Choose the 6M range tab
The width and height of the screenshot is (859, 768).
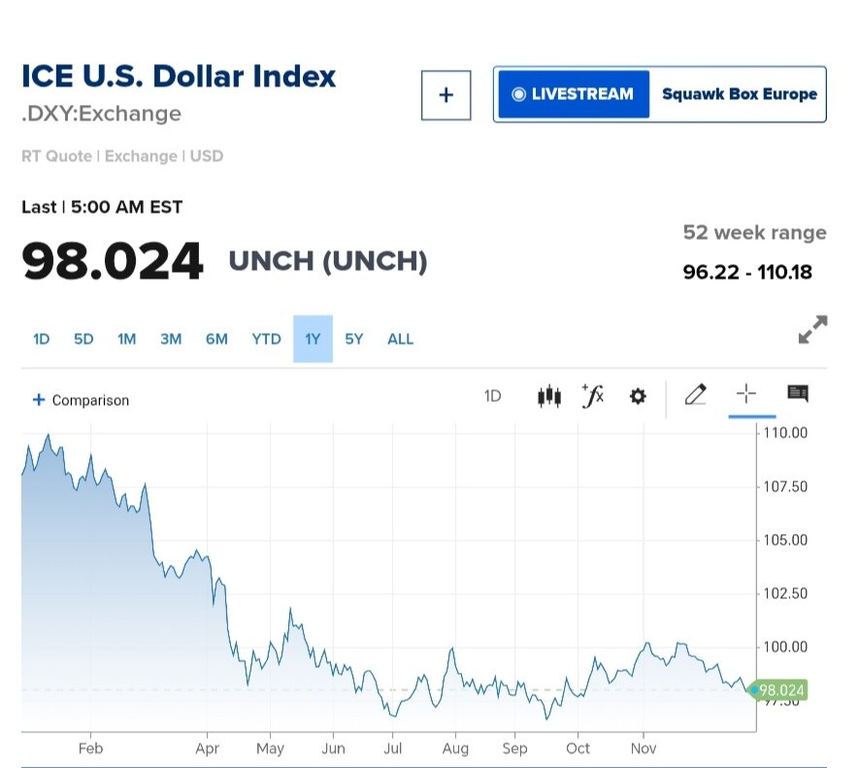[x=216, y=339]
